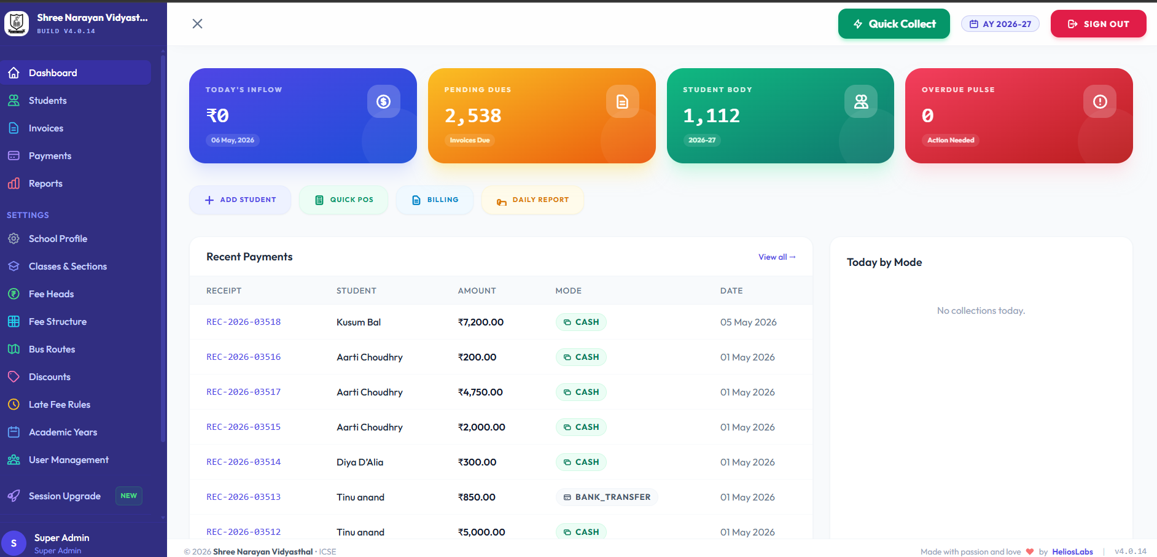Screen dimensions: 1157x557
Task: Click the Today's Inflow card
Action: [x=303, y=115]
